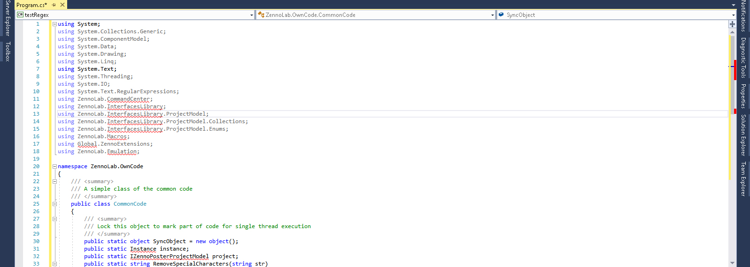
Task: Click the line 'using System.IO;'
Action: [x=84, y=84]
